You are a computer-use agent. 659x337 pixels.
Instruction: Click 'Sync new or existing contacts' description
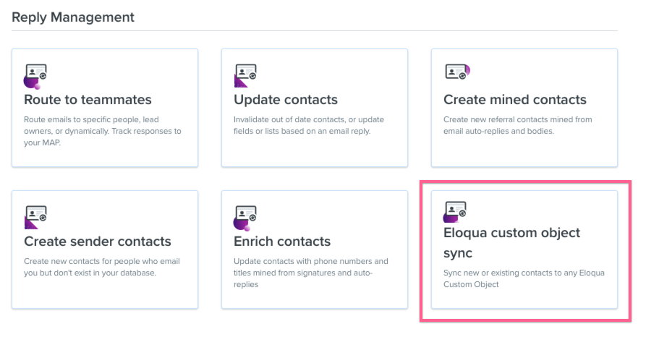(524, 278)
